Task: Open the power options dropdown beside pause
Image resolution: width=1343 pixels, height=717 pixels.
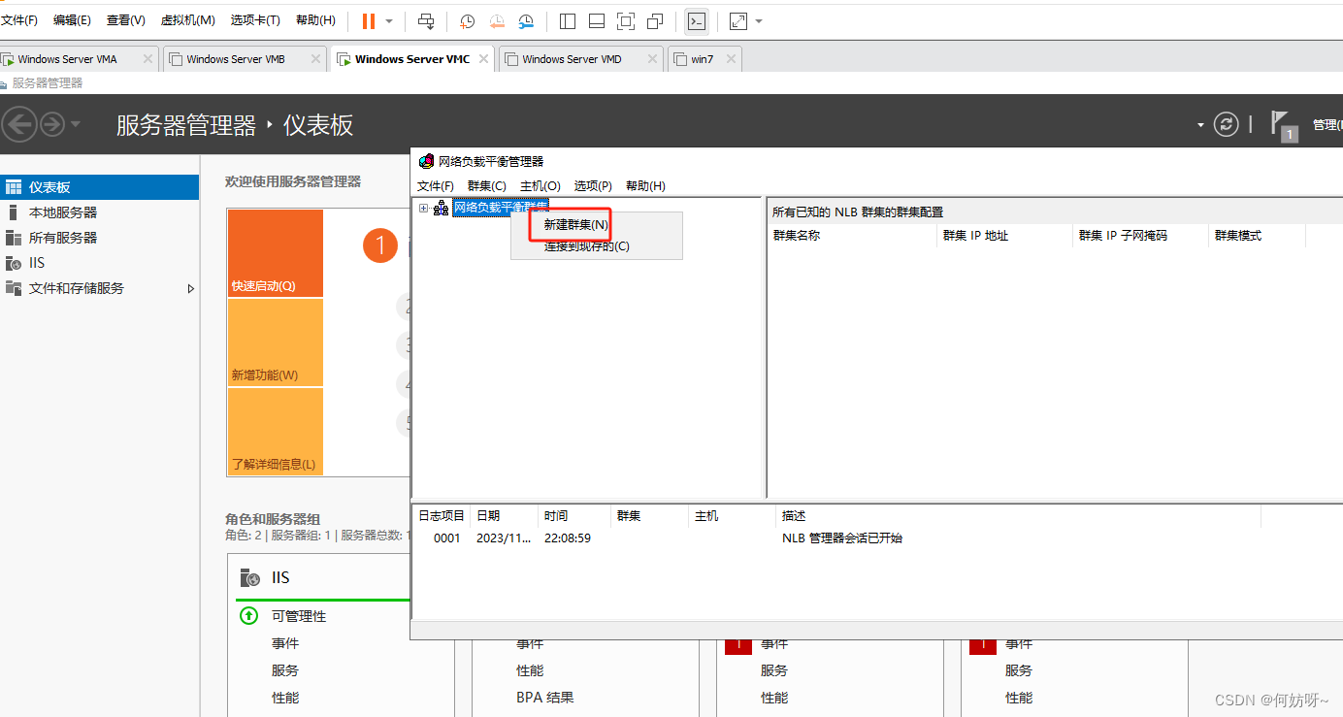Action: (389, 20)
